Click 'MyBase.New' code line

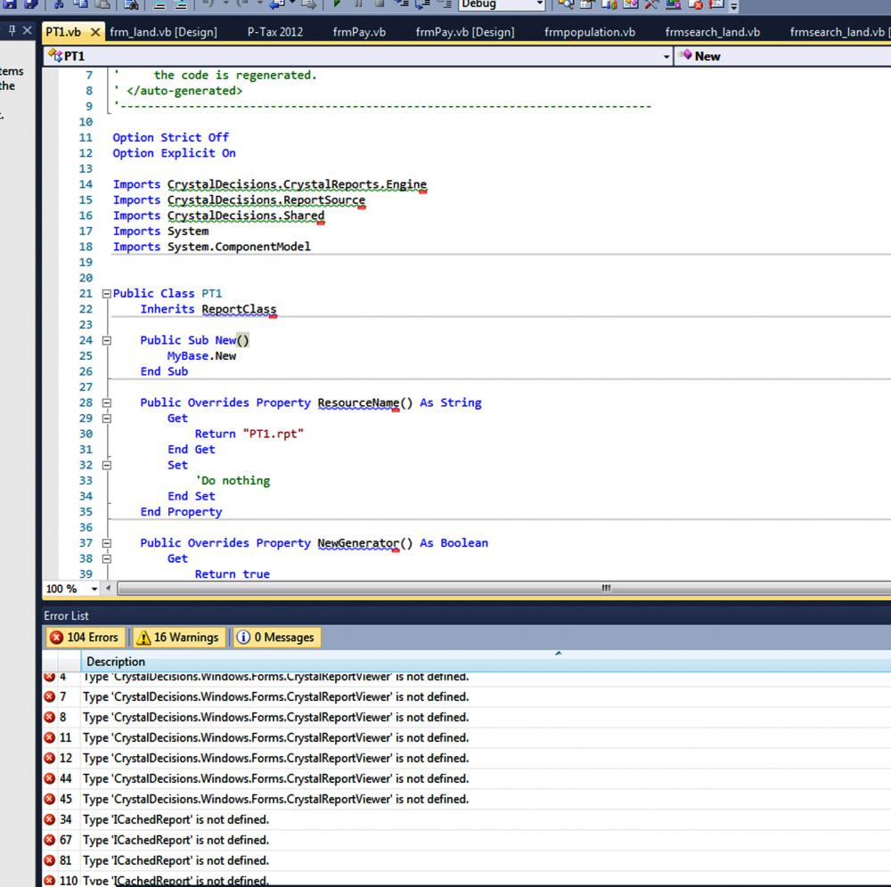201,356
